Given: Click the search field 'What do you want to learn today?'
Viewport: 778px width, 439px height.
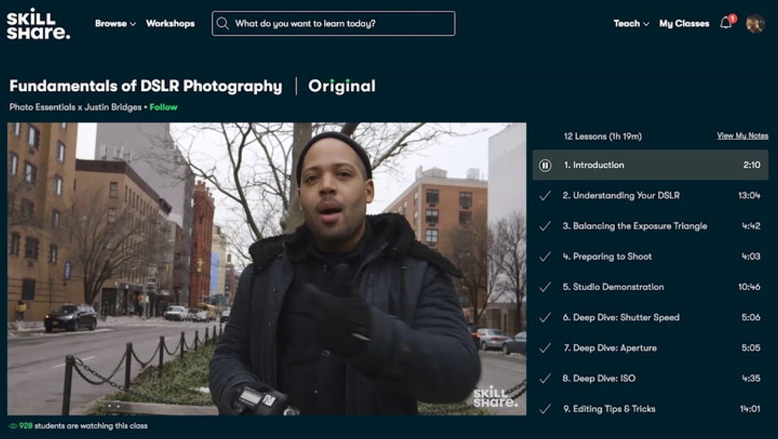Looking at the screenshot, I should tap(334, 24).
